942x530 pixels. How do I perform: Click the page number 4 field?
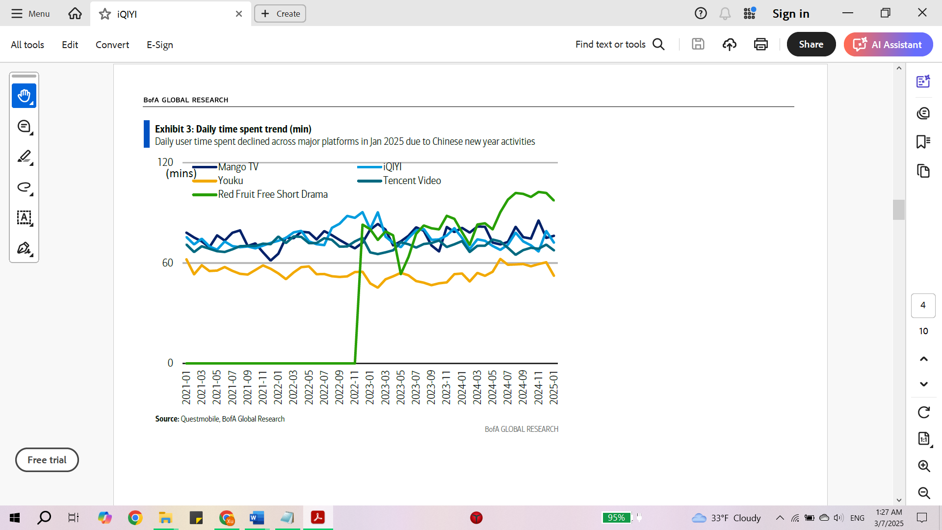point(923,305)
